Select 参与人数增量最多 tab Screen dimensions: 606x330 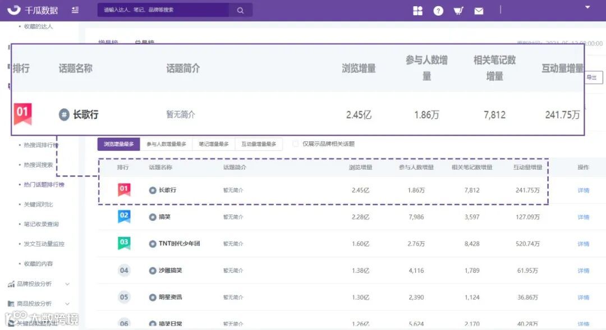(x=166, y=144)
